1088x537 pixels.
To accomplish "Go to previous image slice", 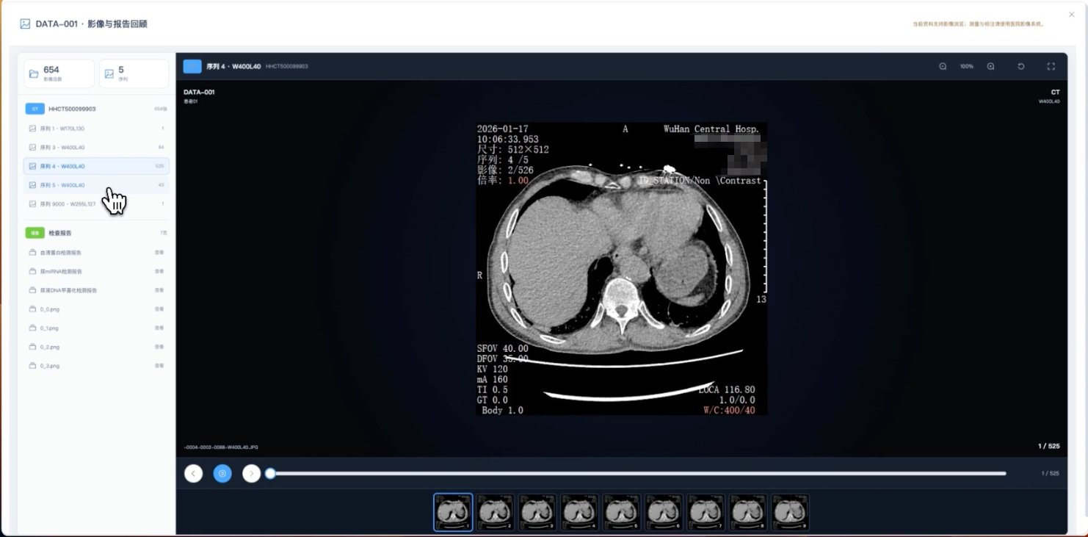I will pyautogui.click(x=193, y=474).
